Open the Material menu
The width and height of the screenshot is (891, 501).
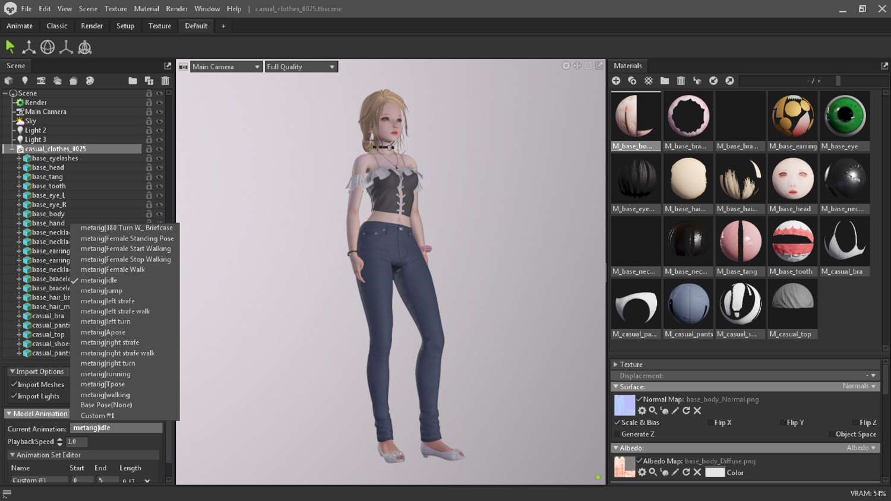[x=146, y=9]
